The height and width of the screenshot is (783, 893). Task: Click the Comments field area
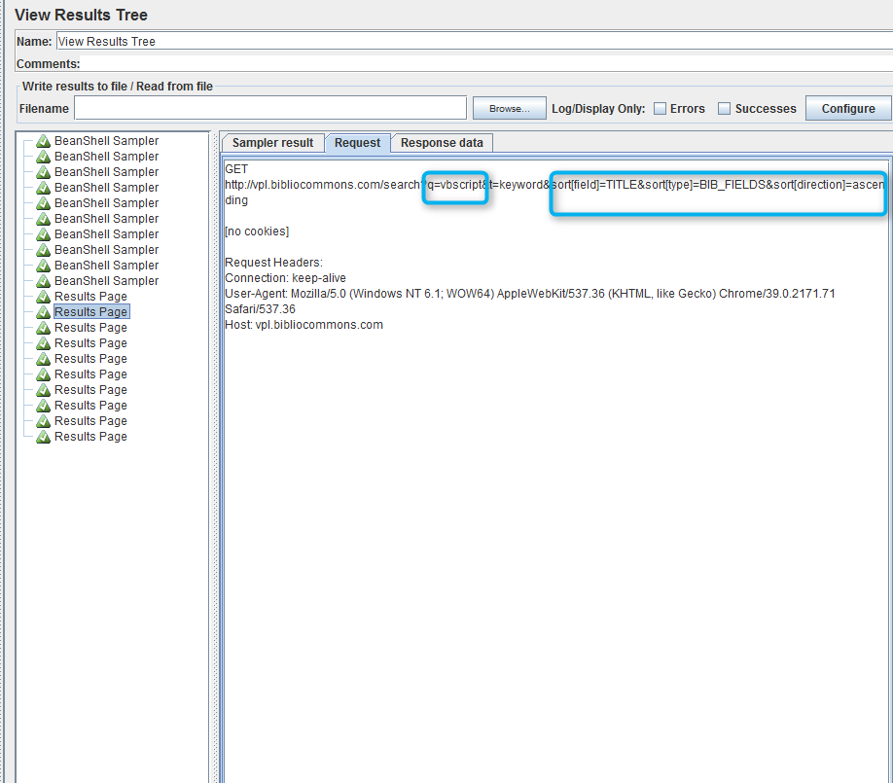(x=486, y=64)
